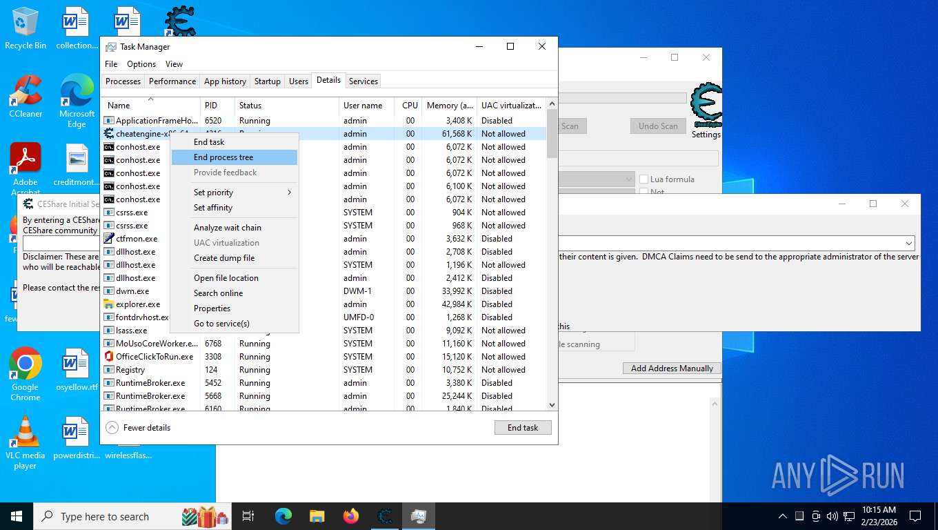The height and width of the screenshot is (530, 938).
Task: Open Recycle Bin desktop icon
Action: 26,28
